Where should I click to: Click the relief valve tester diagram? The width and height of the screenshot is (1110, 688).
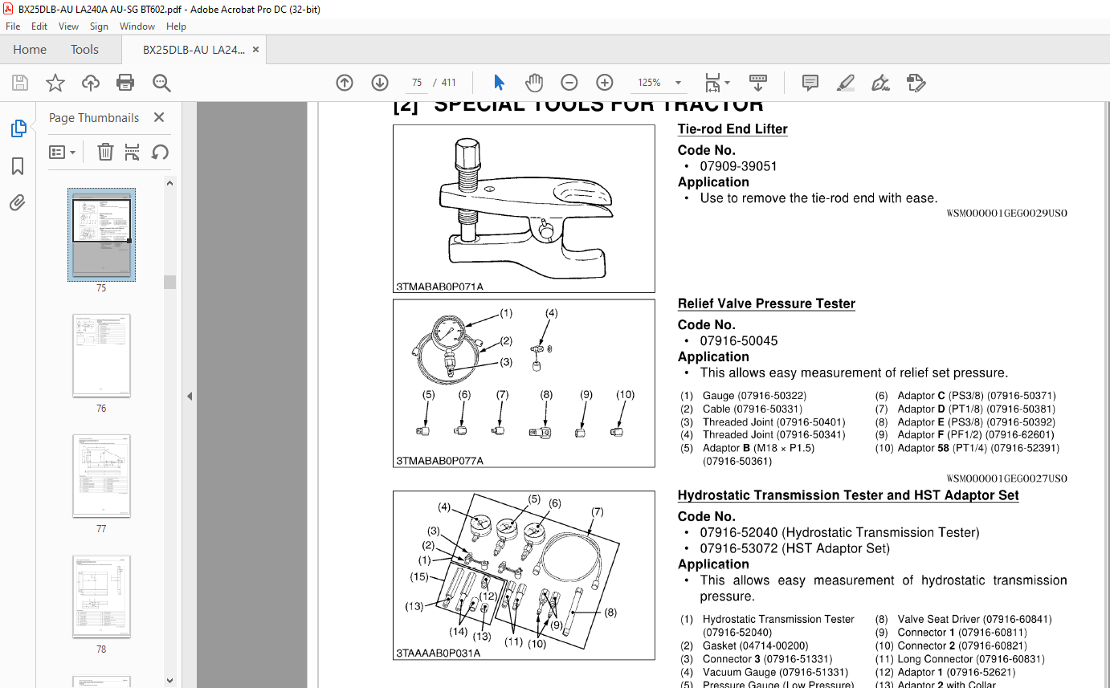click(524, 384)
